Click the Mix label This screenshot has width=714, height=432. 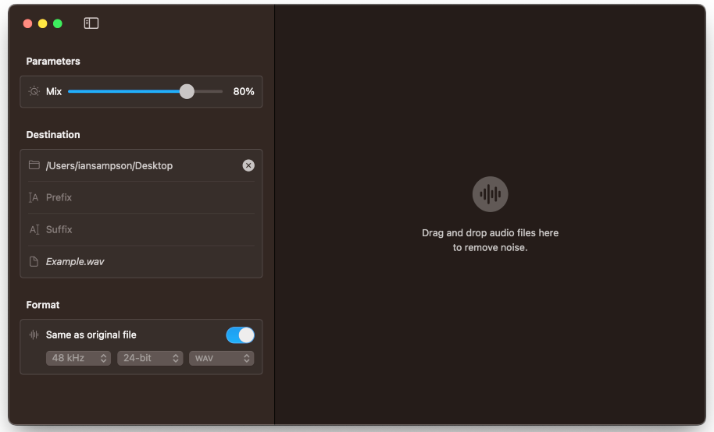[54, 91]
